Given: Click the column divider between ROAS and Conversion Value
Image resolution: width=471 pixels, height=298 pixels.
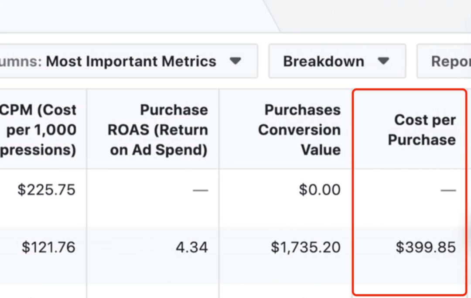Looking at the screenshot, I should click(x=219, y=193).
